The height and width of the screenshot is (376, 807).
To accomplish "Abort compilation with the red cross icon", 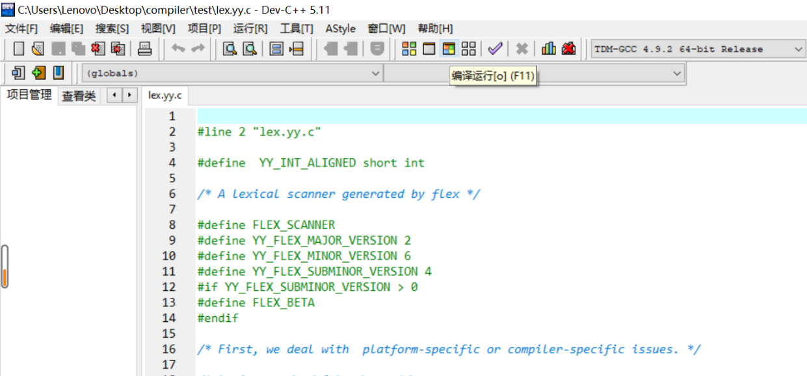I will (567, 48).
